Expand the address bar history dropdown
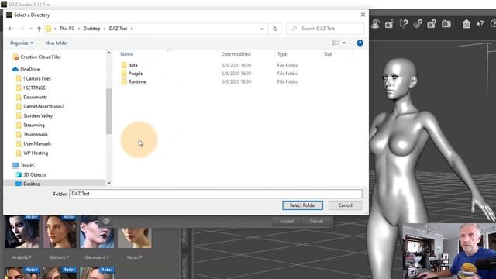This screenshot has height=279, width=496. point(262,29)
